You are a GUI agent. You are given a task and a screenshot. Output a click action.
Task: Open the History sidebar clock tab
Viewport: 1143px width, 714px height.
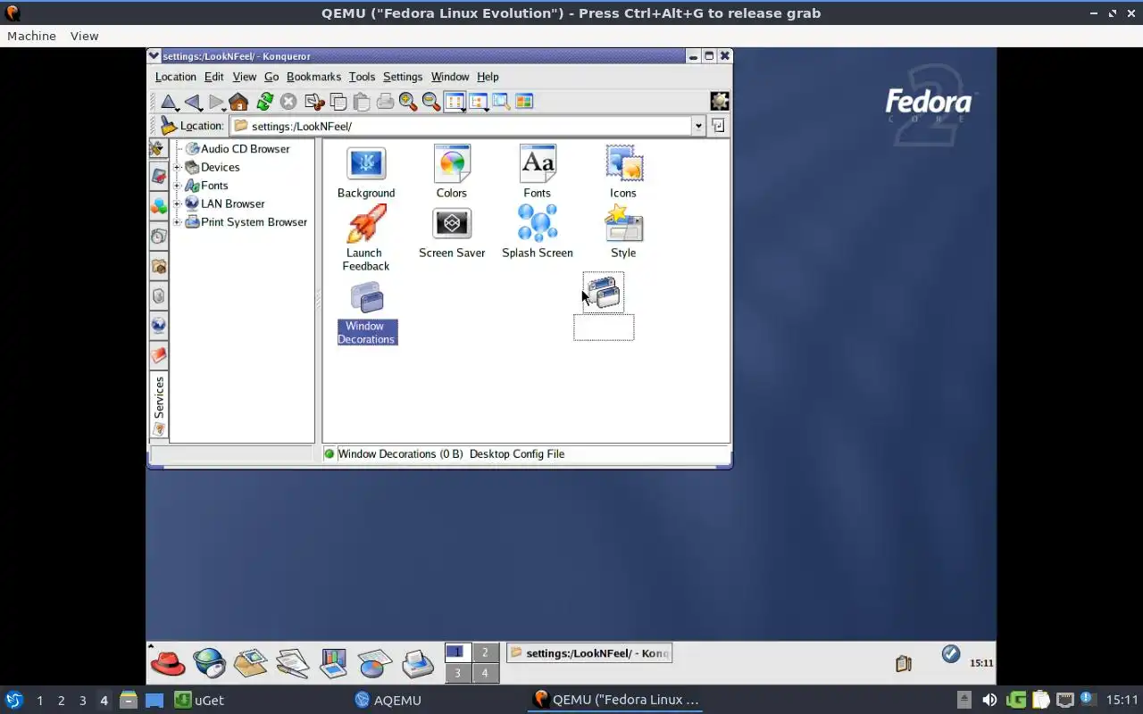(x=159, y=237)
